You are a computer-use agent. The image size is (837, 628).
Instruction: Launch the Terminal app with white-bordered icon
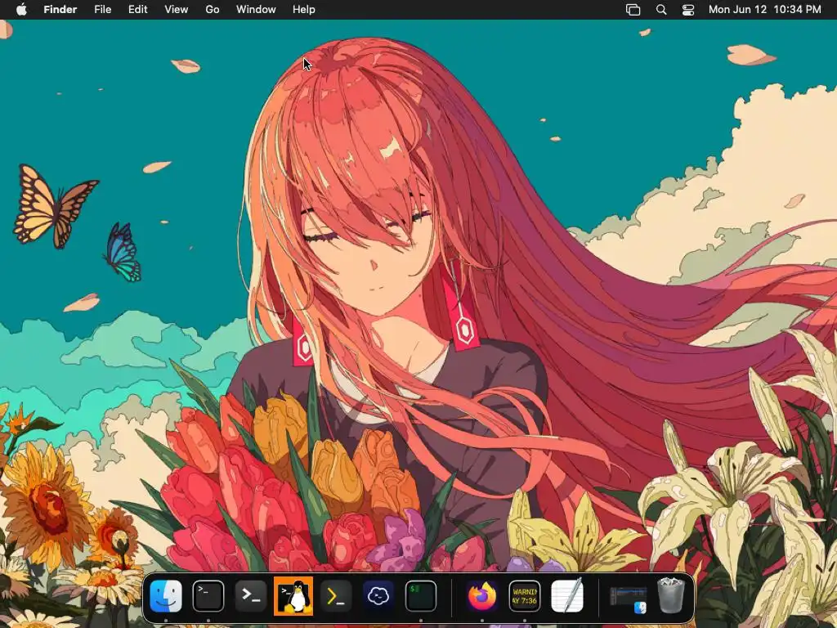(208, 596)
